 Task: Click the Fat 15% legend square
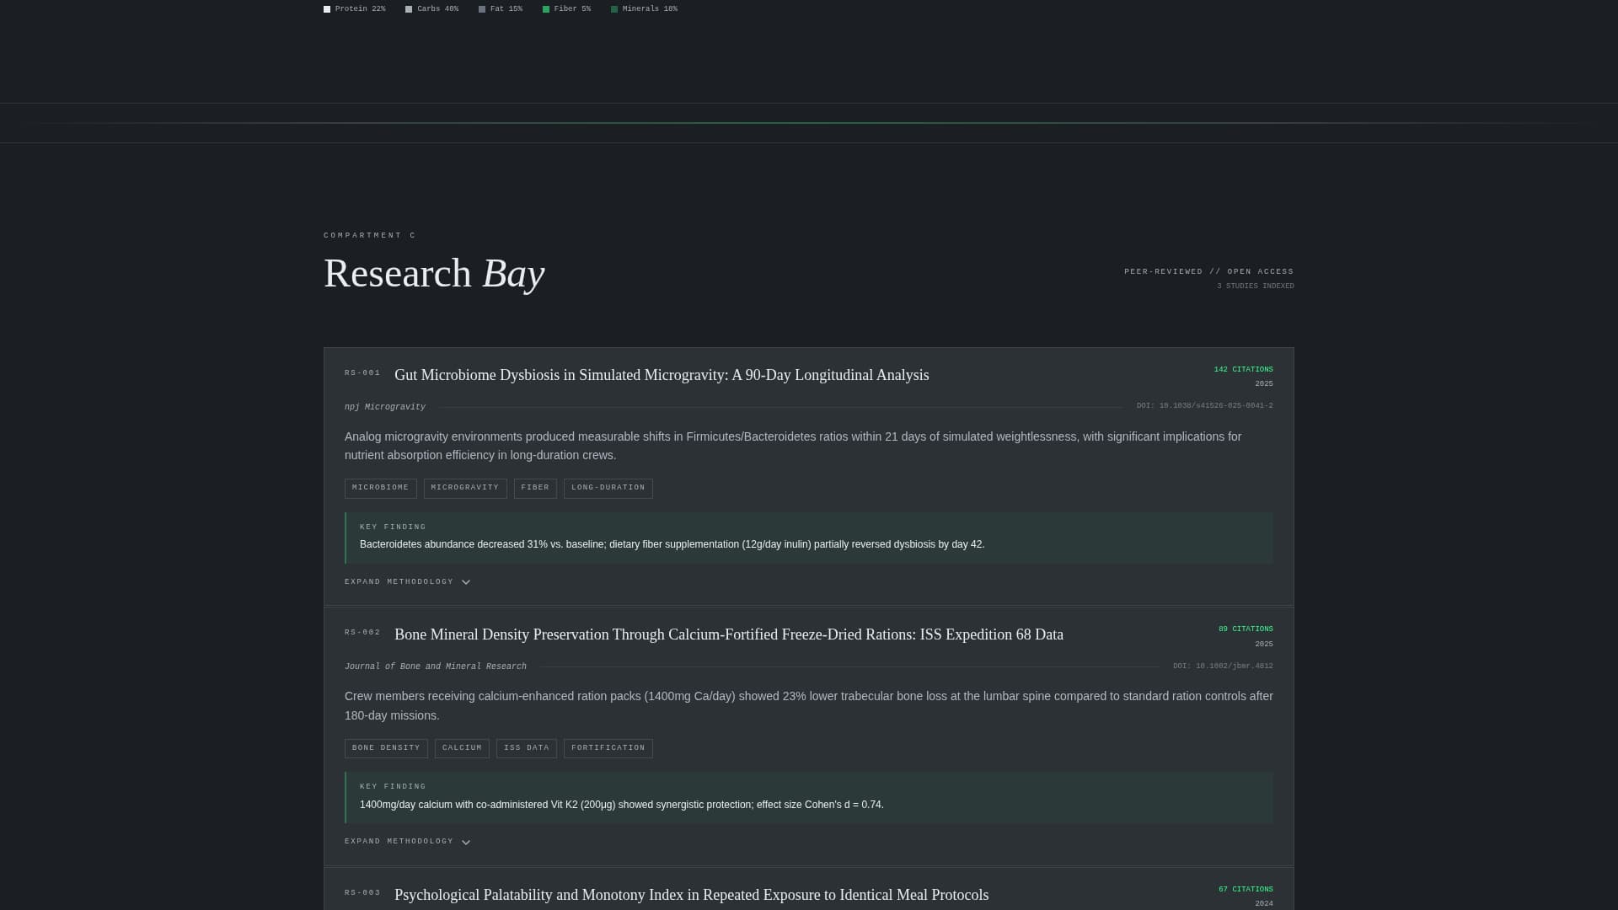(482, 9)
